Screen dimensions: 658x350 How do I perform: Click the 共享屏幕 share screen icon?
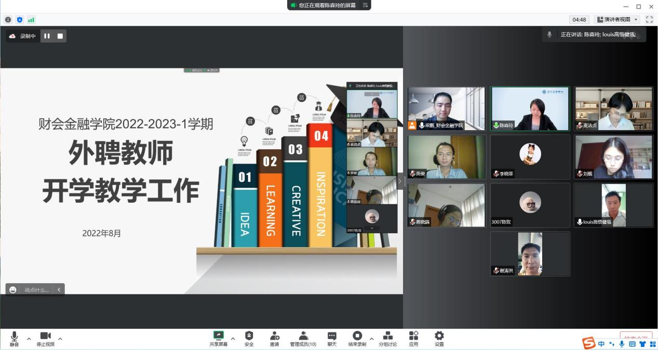click(x=218, y=338)
